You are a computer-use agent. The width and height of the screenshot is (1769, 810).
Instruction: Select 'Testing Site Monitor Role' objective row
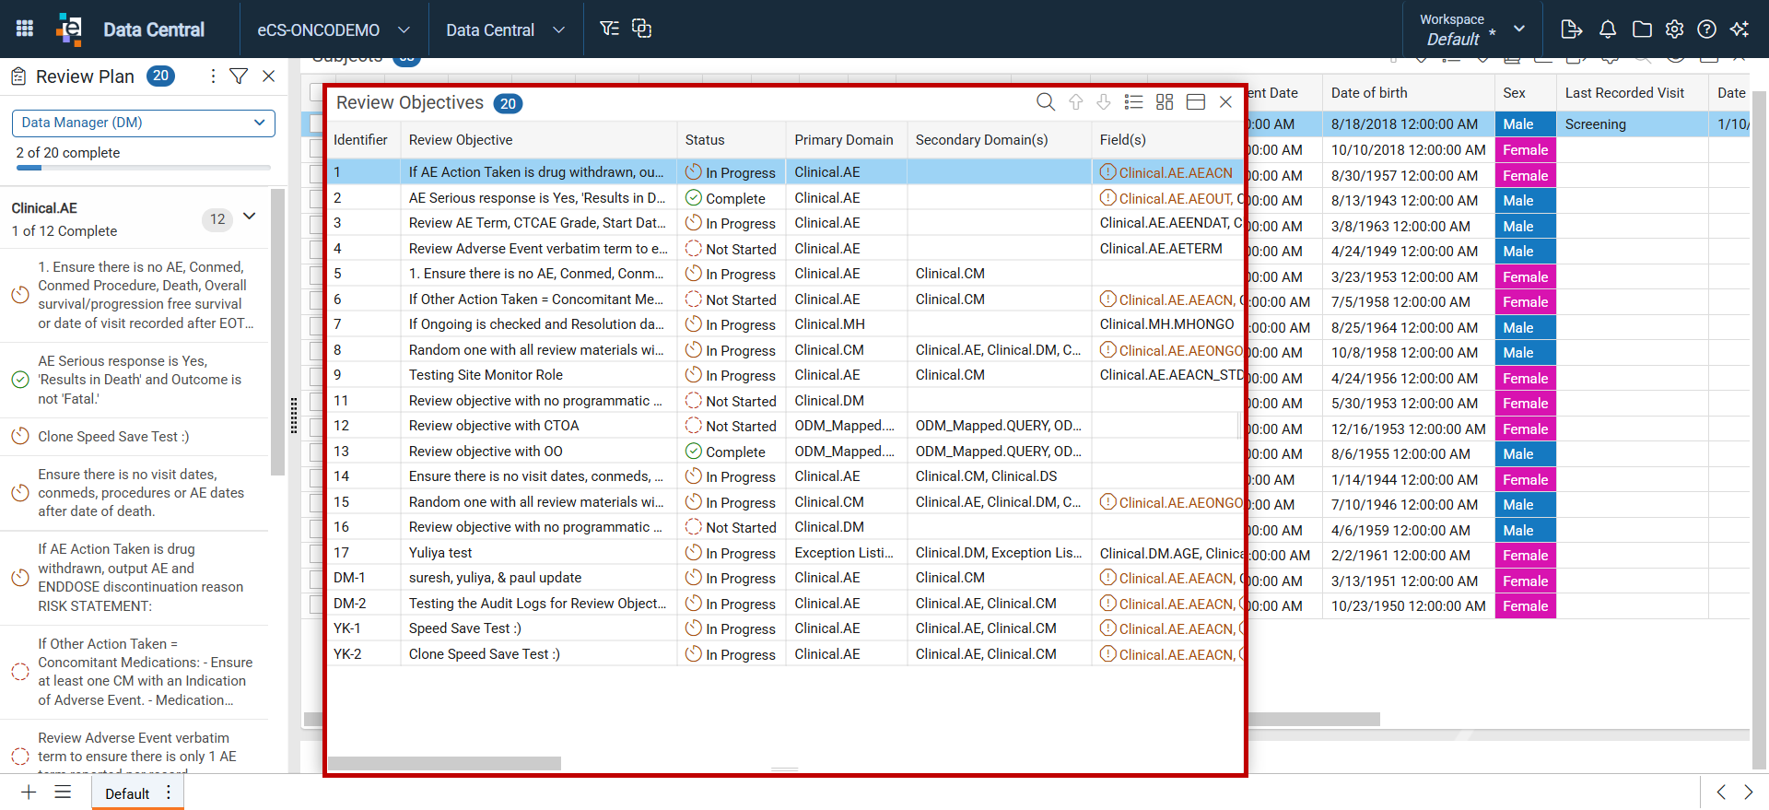tap(785, 375)
